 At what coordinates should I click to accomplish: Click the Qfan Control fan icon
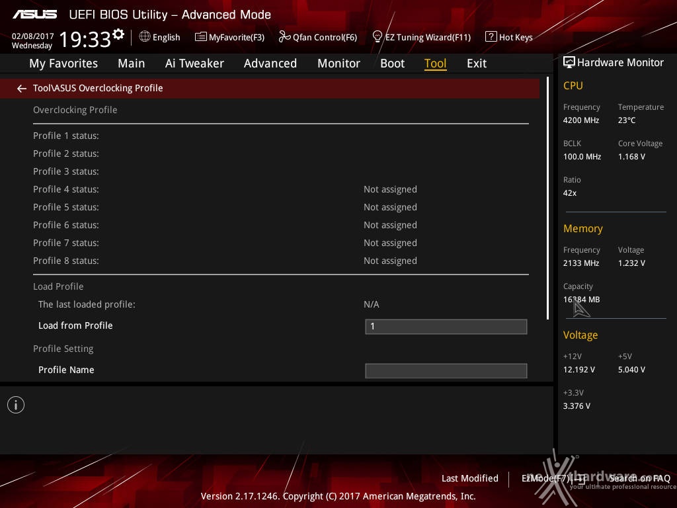pos(284,37)
